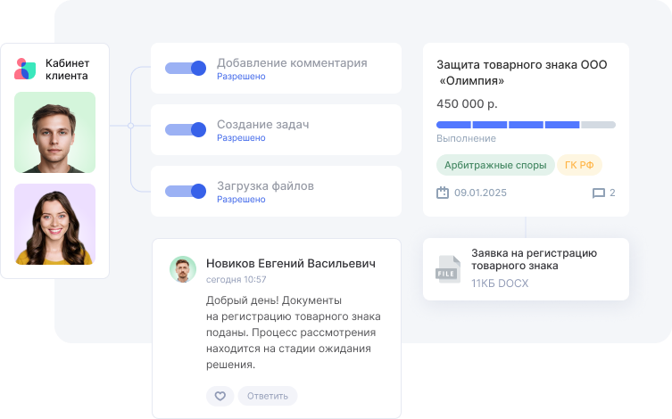Select the male client photo thumbnail

pyautogui.click(x=55, y=133)
